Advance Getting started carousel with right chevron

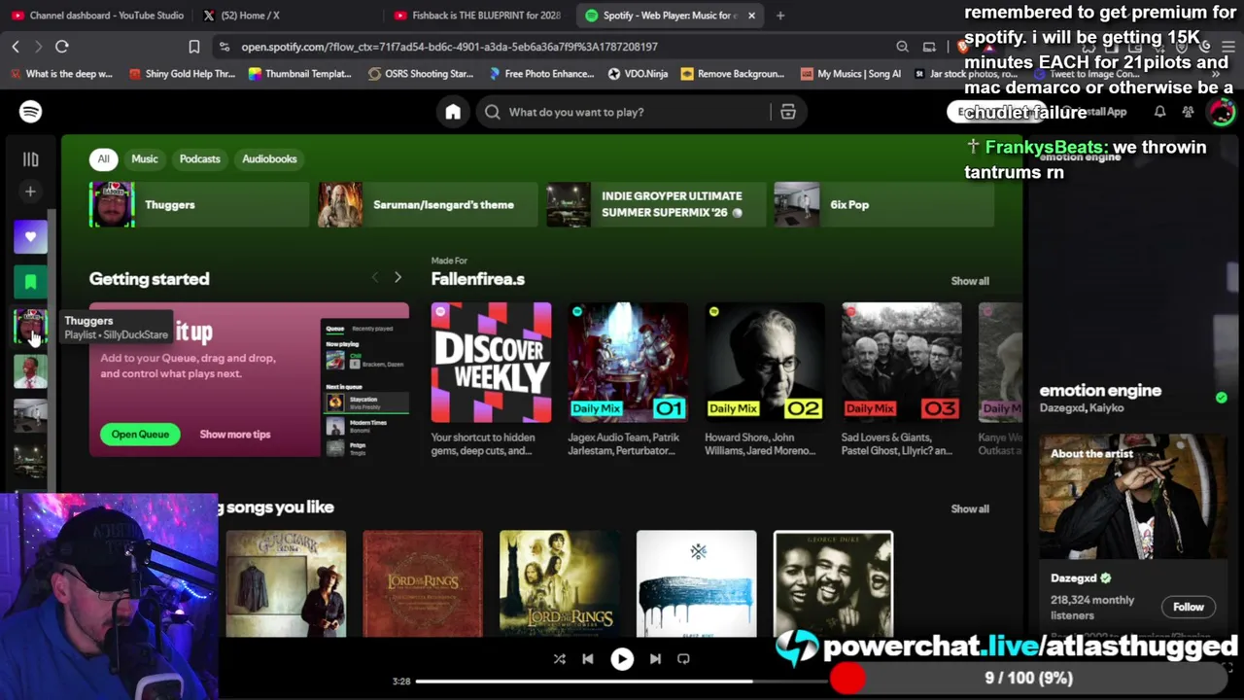coord(397,278)
